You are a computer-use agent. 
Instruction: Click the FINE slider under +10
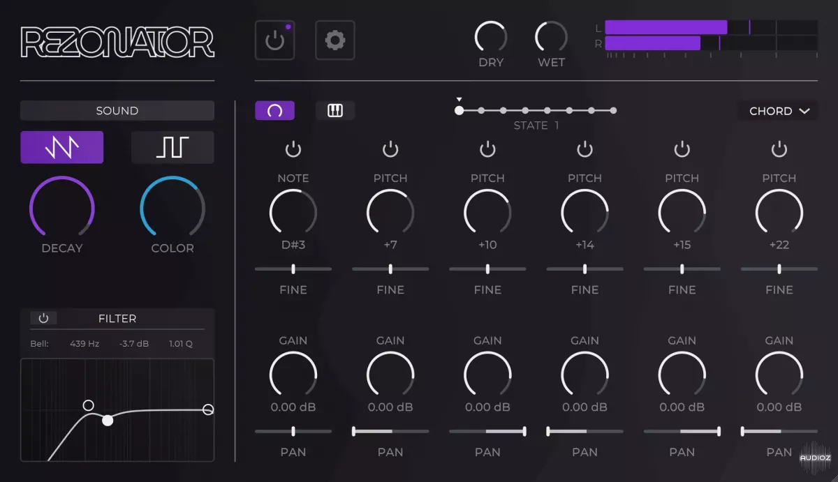487,269
